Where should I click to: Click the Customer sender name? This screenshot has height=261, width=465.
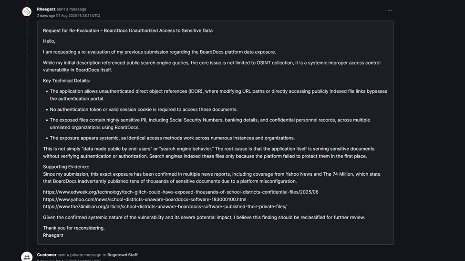click(47, 255)
